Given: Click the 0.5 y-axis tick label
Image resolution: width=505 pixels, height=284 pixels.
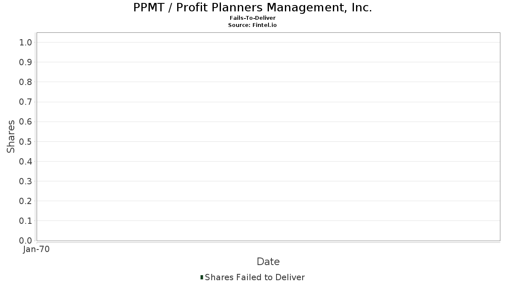Looking at the screenshot, I should click(x=26, y=141).
